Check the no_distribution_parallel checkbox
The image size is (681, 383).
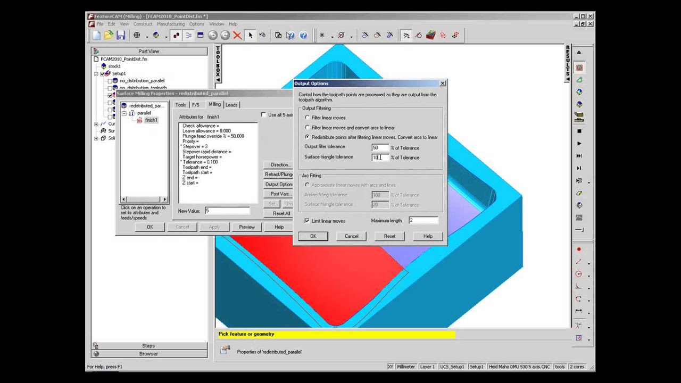pyautogui.click(x=110, y=81)
